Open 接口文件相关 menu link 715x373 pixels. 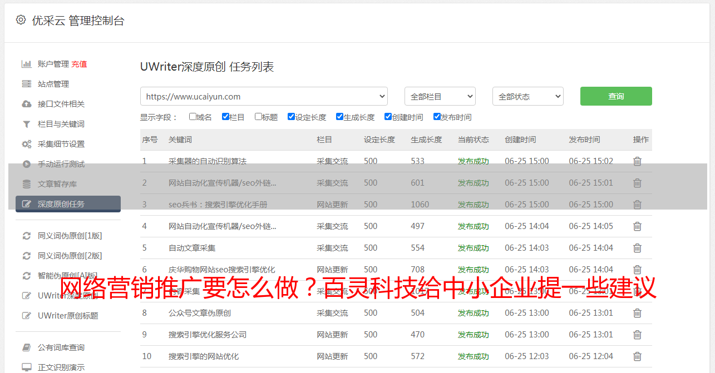61,104
